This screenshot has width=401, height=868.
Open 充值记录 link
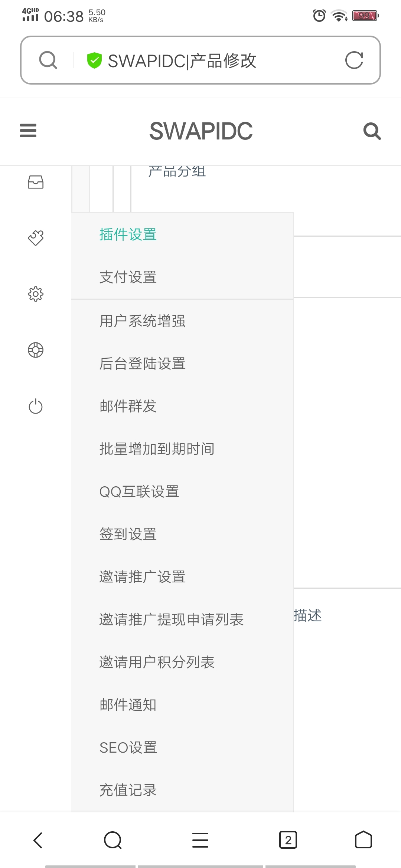pyautogui.click(x=128, y=790)
